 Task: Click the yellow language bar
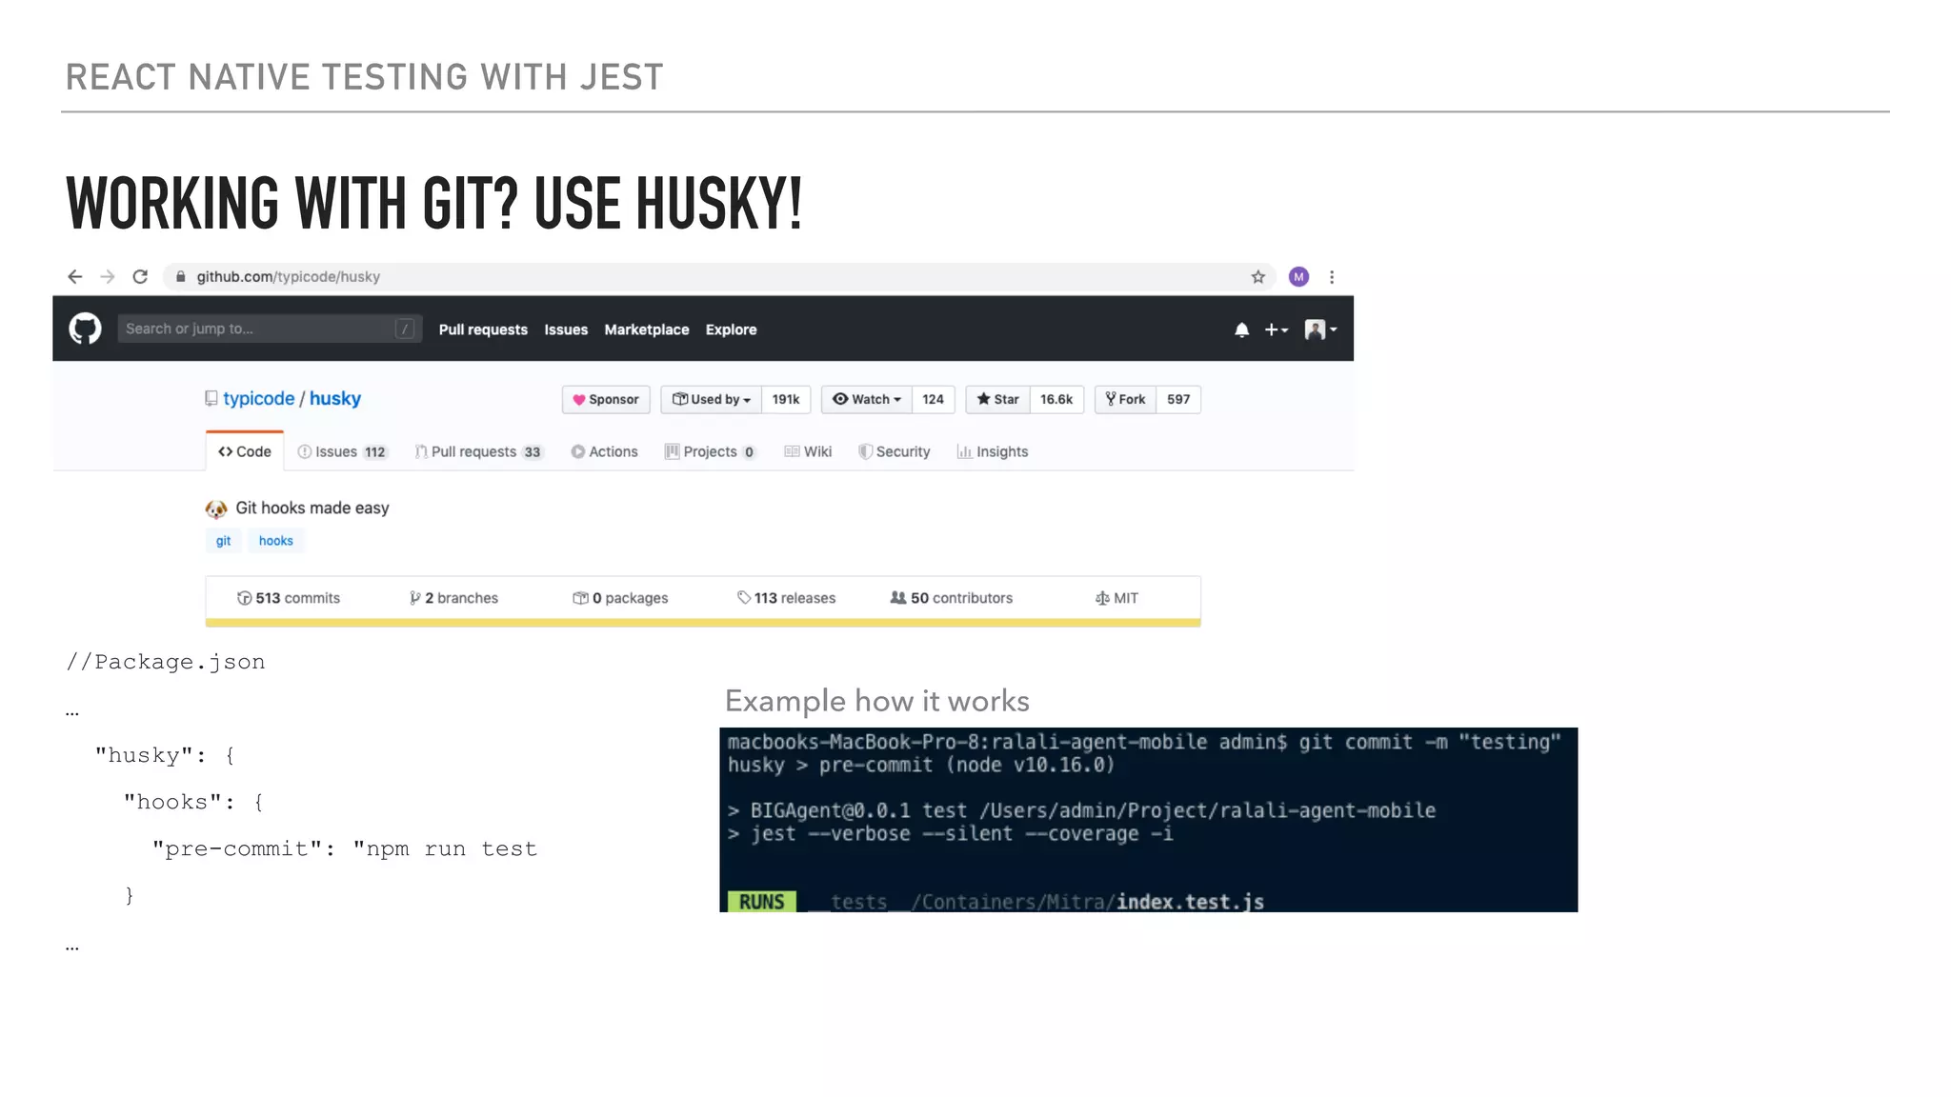703,623
